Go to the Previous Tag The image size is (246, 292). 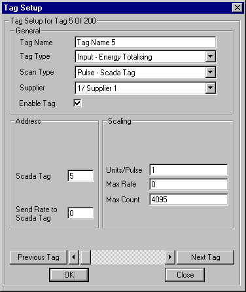(x=39, y=257)
